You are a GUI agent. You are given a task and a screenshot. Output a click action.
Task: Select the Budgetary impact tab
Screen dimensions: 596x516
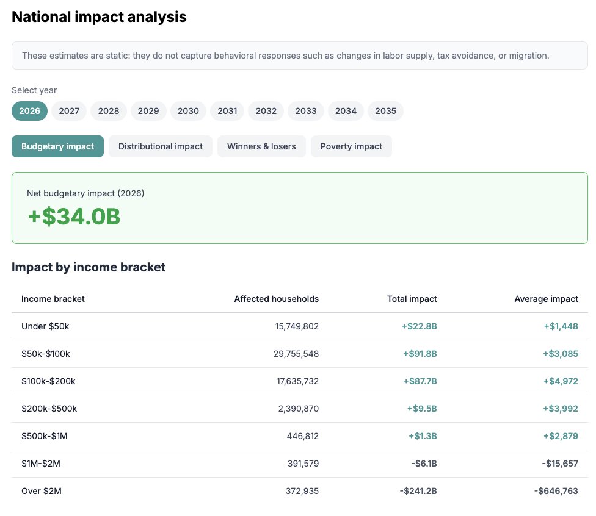(x=57, y=146)
